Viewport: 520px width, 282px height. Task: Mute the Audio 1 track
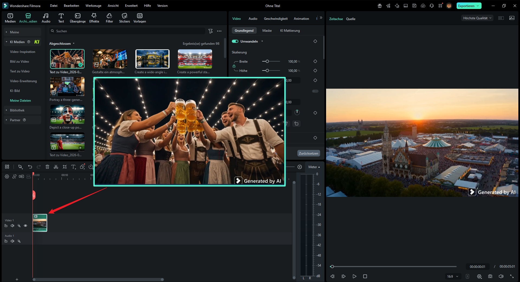click(x=12, y=241)
